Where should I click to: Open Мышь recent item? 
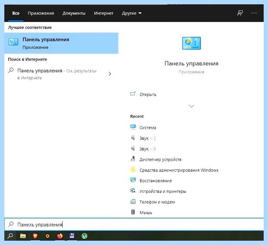click(146, 213)
